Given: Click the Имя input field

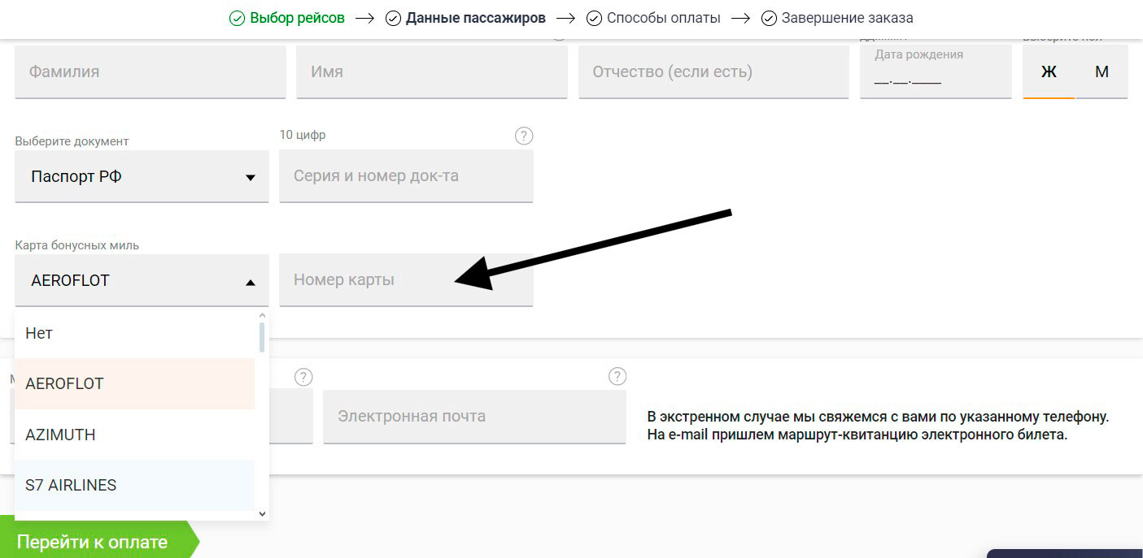Looking at the screenshot, I should click(x=432, y=71).
